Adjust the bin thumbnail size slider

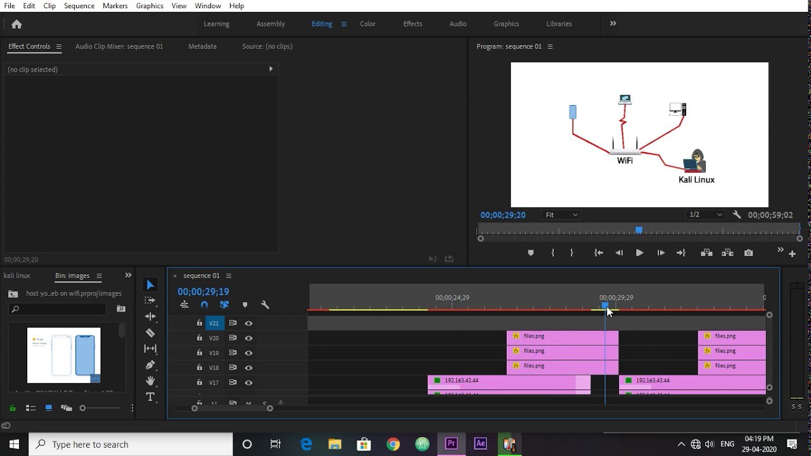click(x=83, y=408)
